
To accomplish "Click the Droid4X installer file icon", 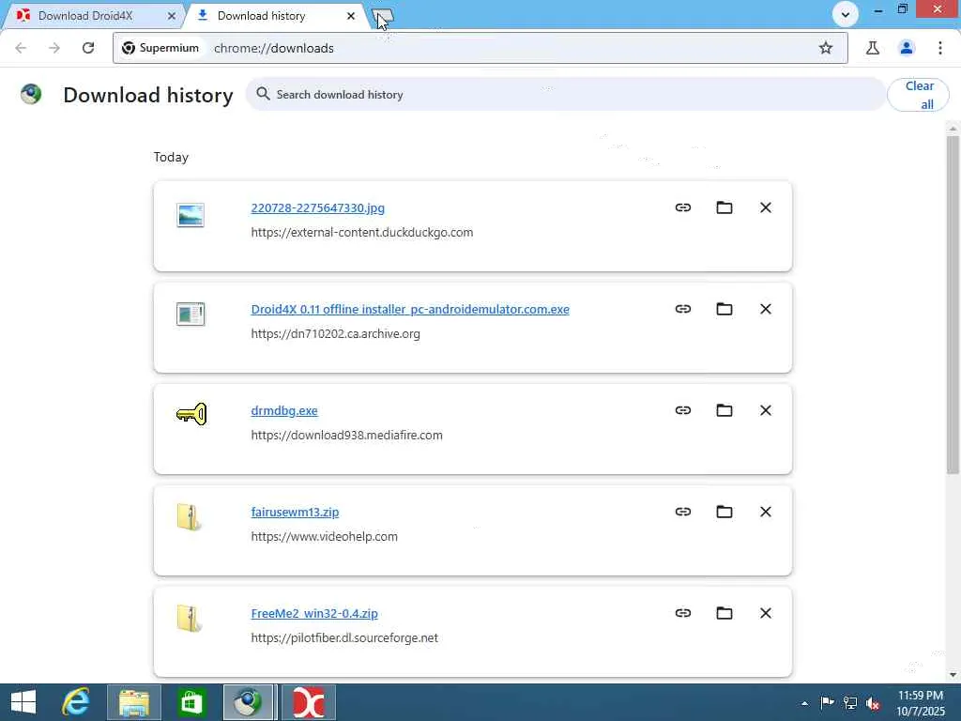I will pos(190,314).
